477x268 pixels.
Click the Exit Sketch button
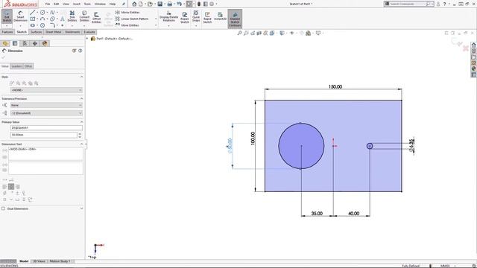pyautogui.click(x=7, y=16)
